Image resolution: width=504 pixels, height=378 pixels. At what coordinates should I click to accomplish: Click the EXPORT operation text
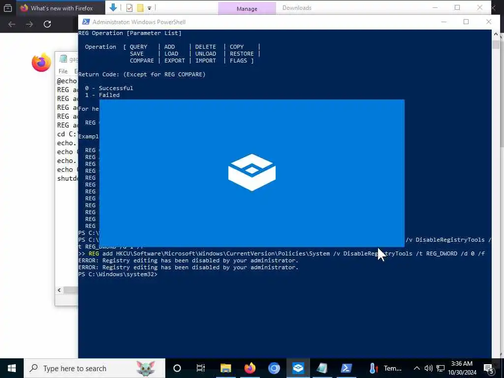coord(175,61)
